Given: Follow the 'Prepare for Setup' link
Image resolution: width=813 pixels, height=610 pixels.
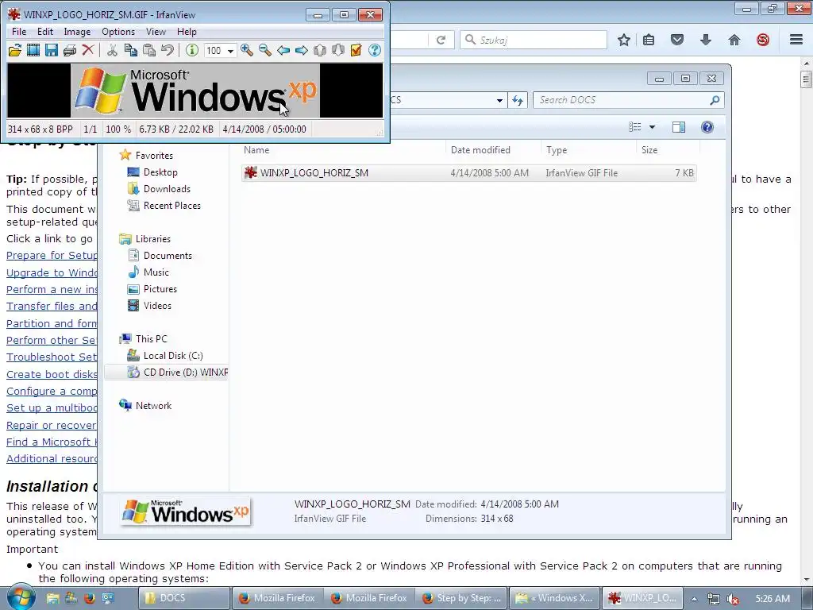Looking at the screenshot, I should pyautogui.click(x=52, y=255).
